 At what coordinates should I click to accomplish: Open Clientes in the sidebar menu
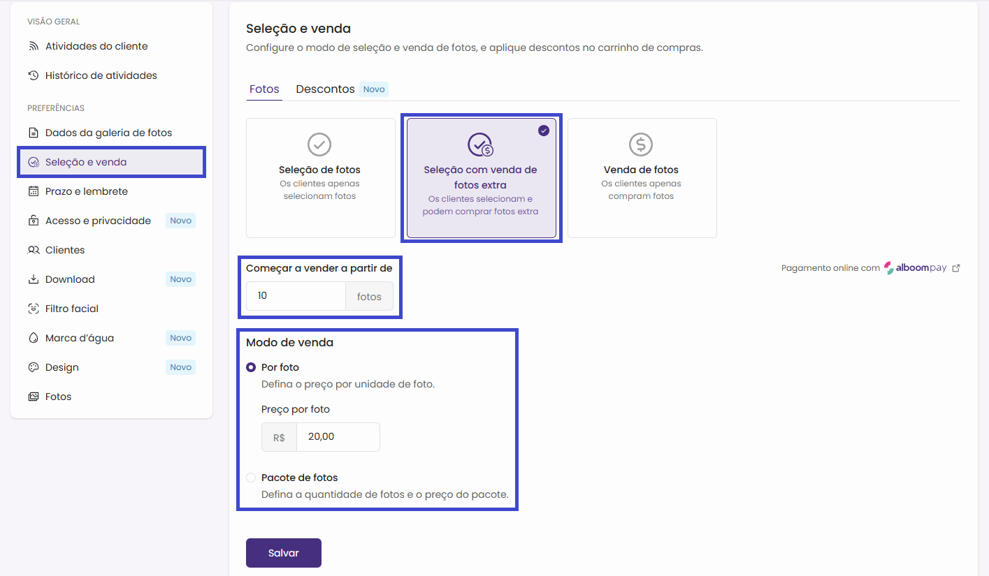tap(65, 250)
